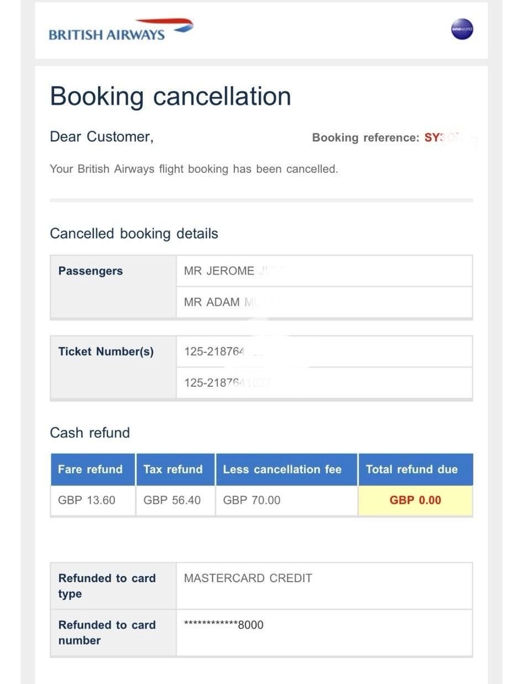523x684 pixels.
Task: Click the oneworld alliance globe icon
Action: (x=462, y=29)
